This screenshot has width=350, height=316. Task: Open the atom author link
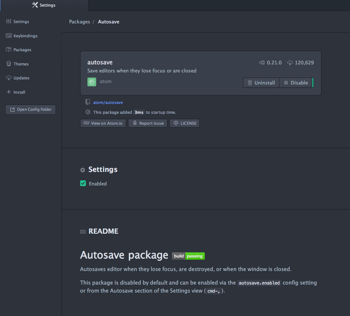coord(106,82)
